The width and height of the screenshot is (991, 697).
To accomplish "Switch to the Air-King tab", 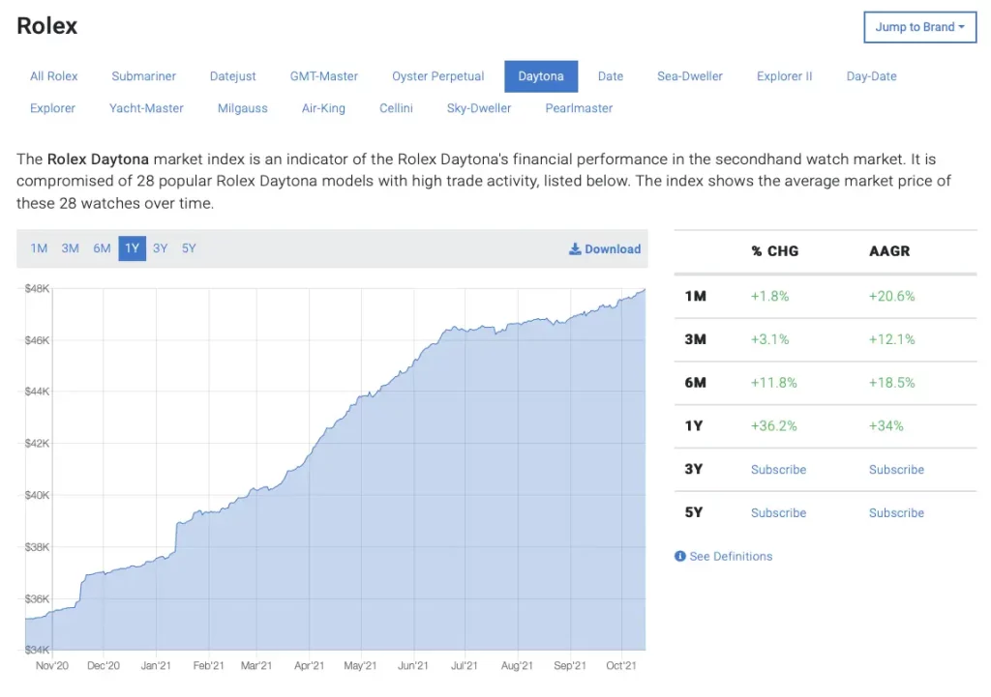I will pos(323,108).
